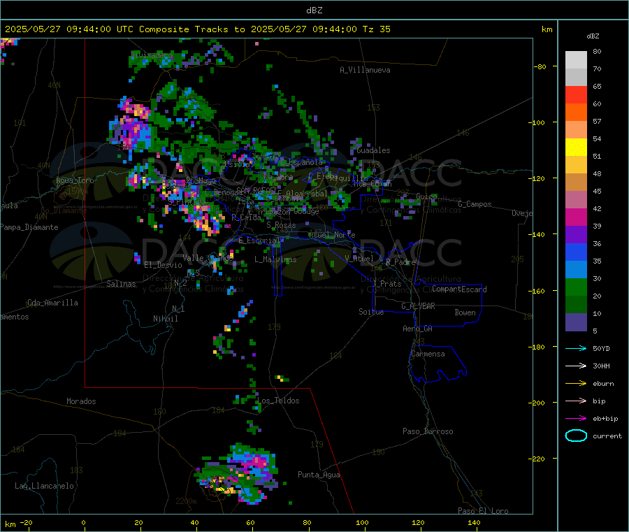Pick the bright green 20-30 dBZ swatch
This screenshot has height=532, width=629.
tap(576, 287)
